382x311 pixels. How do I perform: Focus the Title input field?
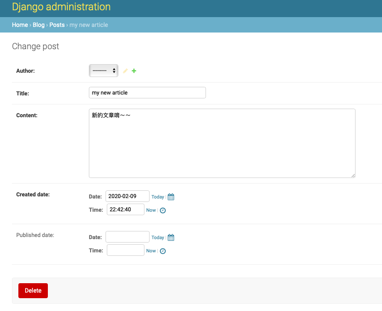147,93
